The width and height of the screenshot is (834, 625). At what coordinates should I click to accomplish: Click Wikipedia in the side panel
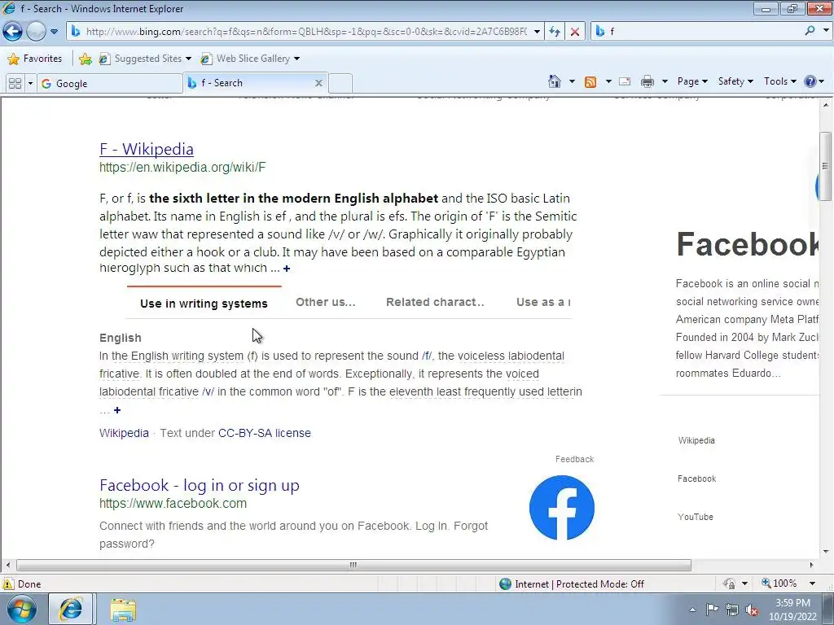(x=696, y=440)
